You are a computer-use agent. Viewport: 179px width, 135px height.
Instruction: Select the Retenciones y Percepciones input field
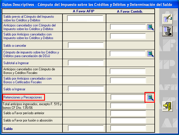click(x=128, y=97)
